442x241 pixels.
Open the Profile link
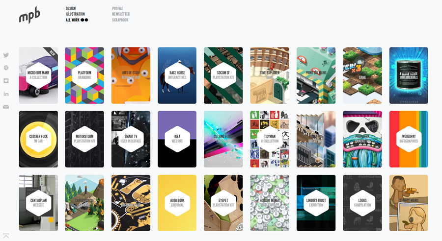117,8
